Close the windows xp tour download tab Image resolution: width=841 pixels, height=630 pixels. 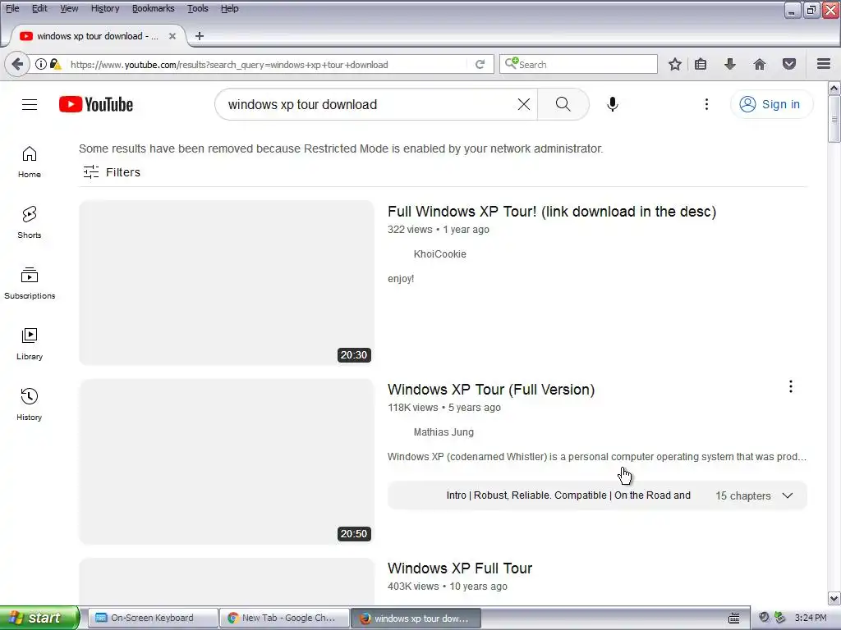[172, 36]
